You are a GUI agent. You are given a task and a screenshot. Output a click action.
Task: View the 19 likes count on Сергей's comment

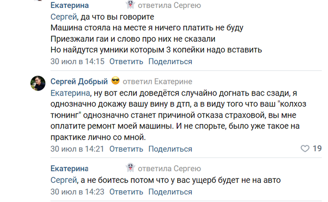317,149
